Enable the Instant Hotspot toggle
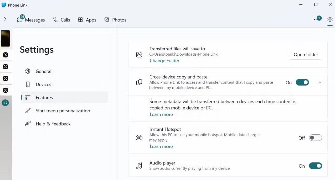Image resolution: width=335 pixels, height=180 pixels. coord(315,138)
